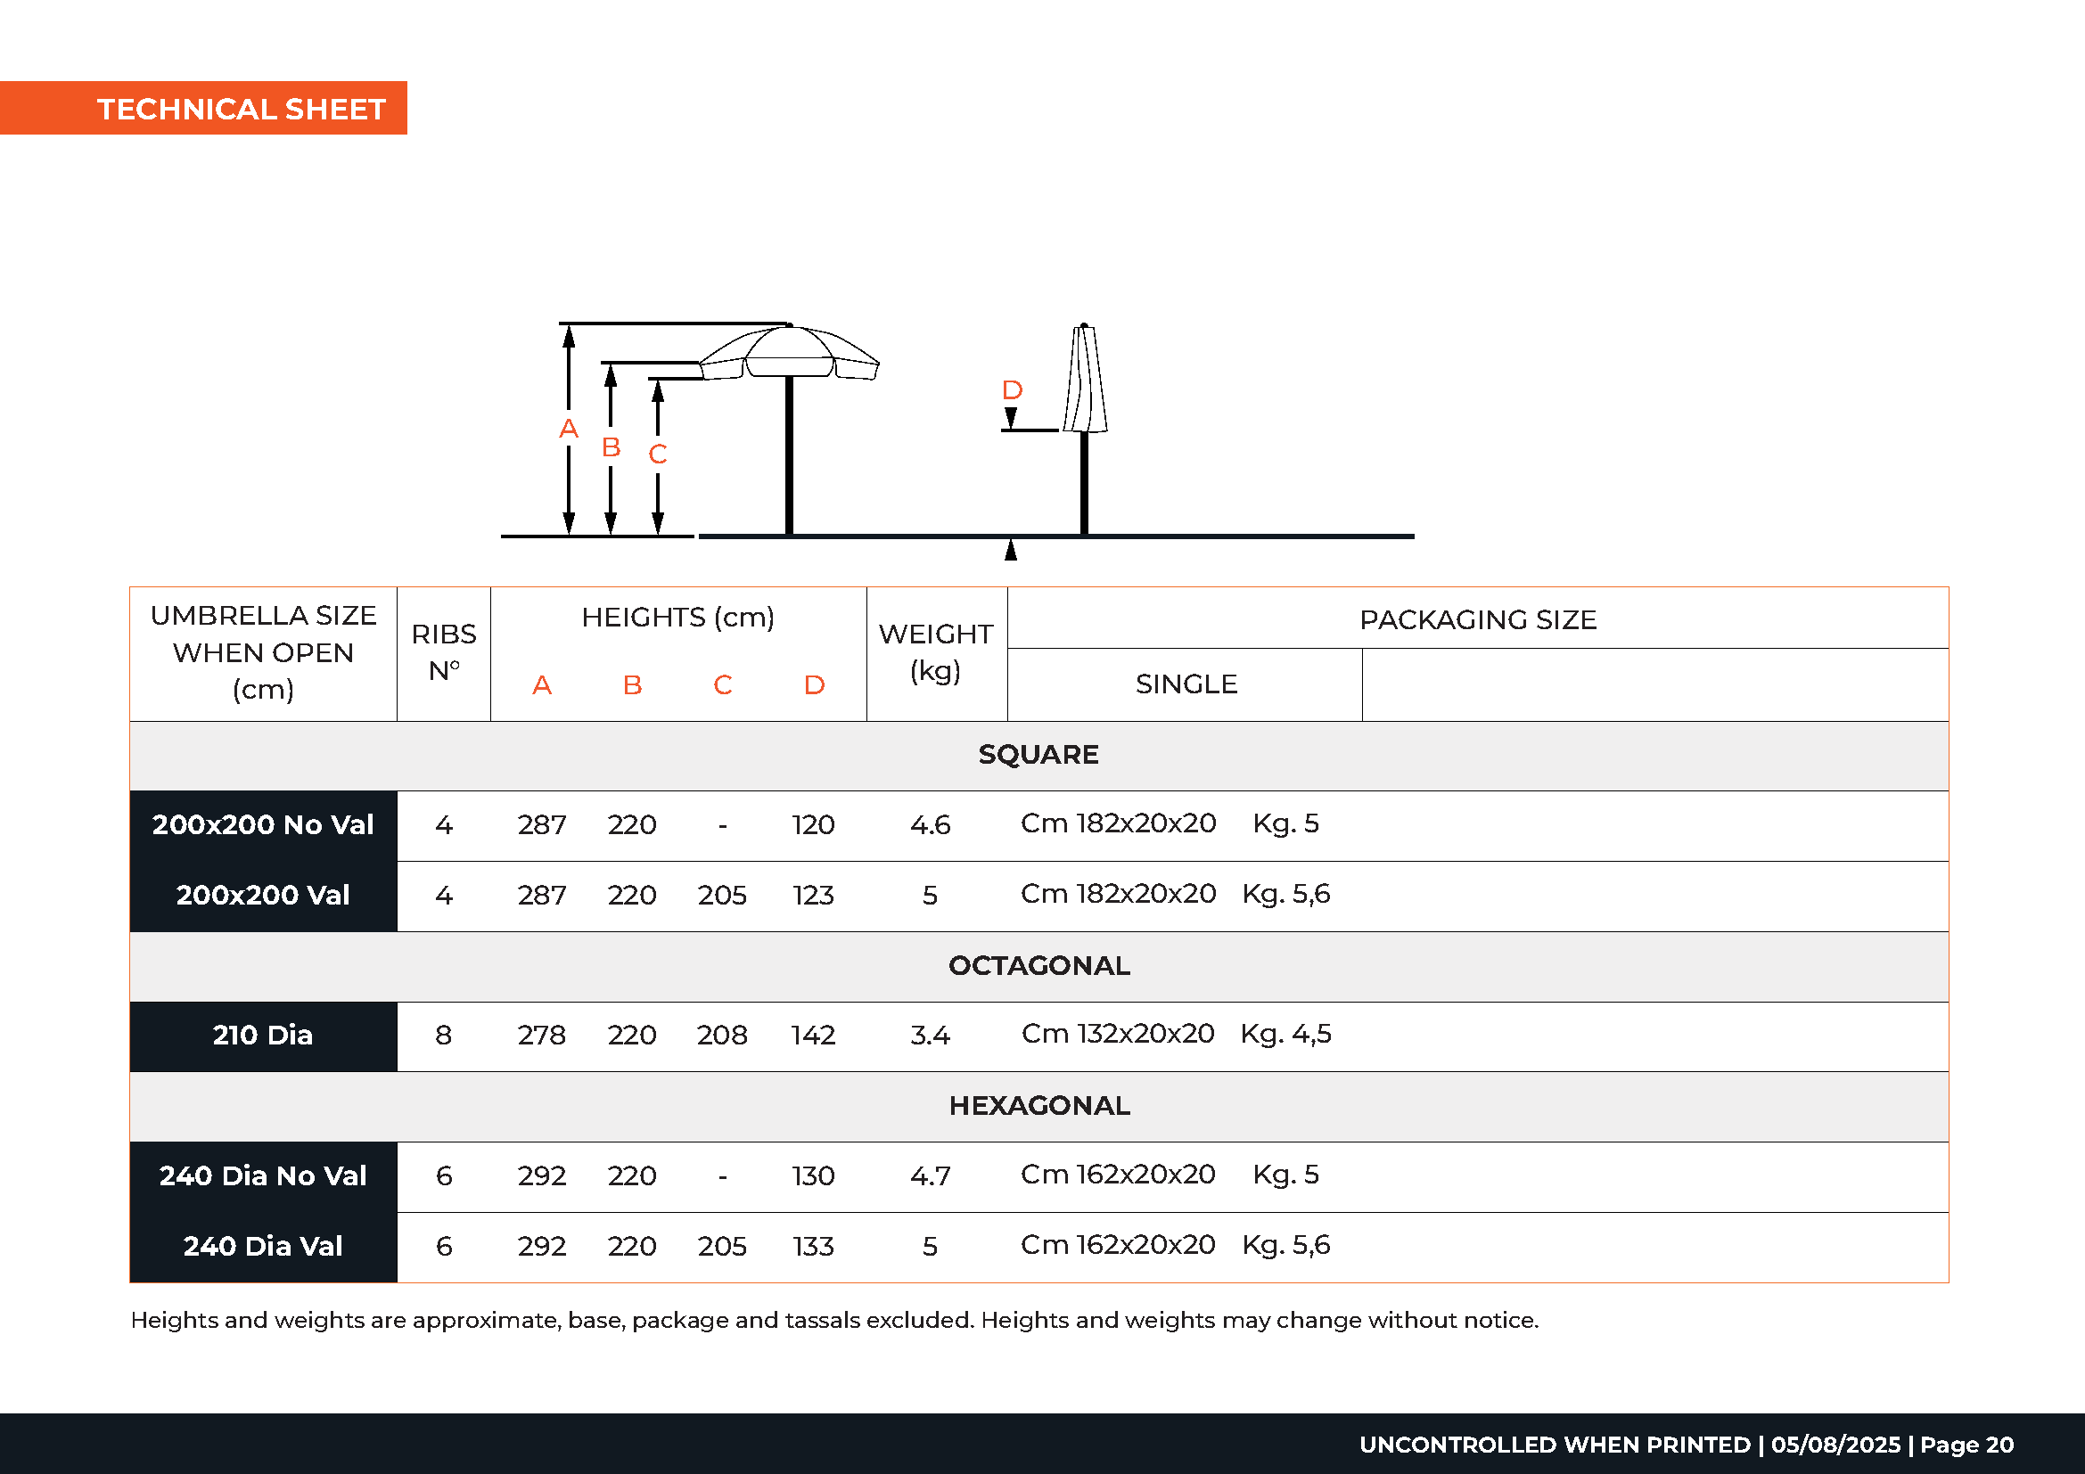
Task: Click the HEXAGONAL section header
Action: click(1038, 1104)
